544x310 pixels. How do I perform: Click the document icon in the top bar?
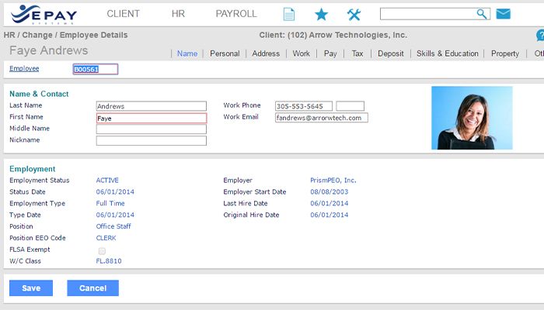289,14
